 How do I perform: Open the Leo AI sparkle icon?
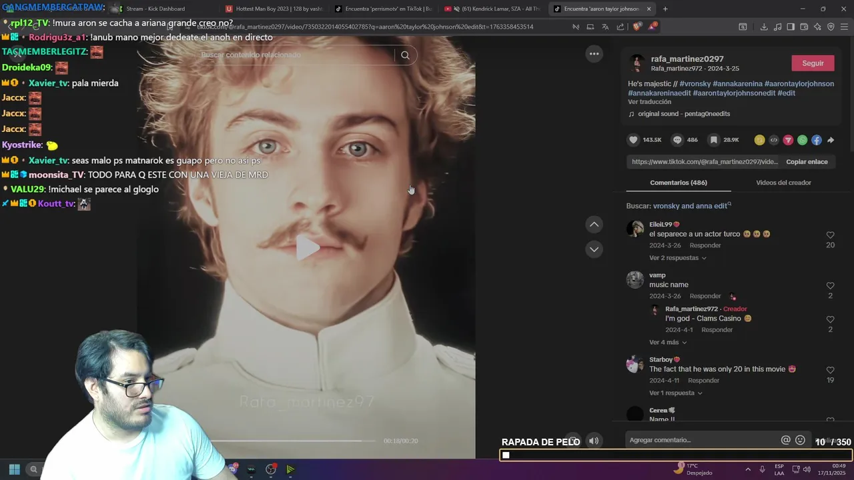pyautogui.click(x=817, y=27)
